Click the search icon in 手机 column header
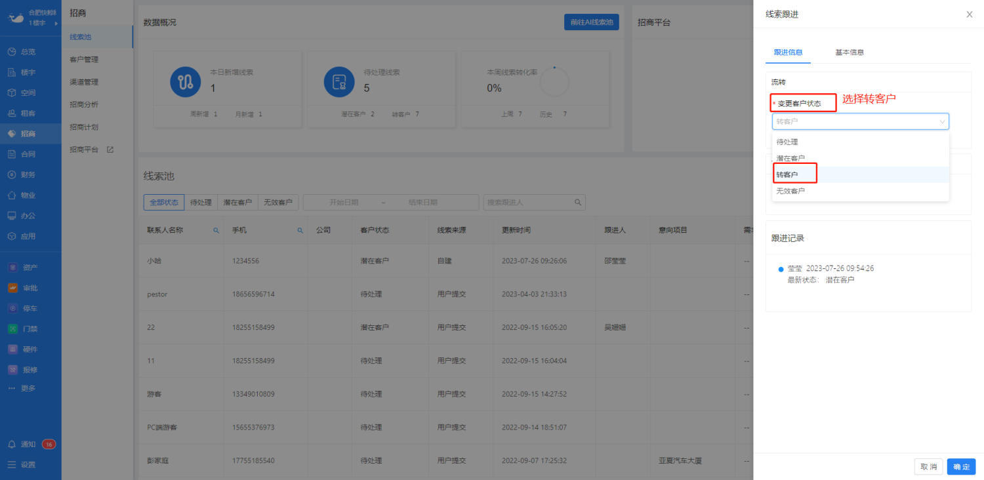Image resolution: width=984 pixels, height=480 pixels. pyautogui.click(x=300, y=231)
